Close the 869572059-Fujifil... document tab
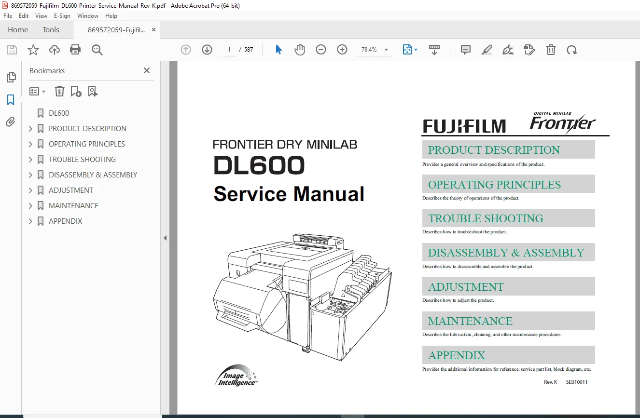This screenshot has height=418, width=640. point(153,30)
